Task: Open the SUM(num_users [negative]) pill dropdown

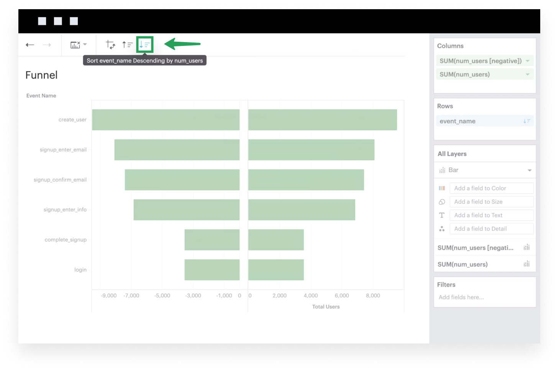Action: (x=528, y=60)
